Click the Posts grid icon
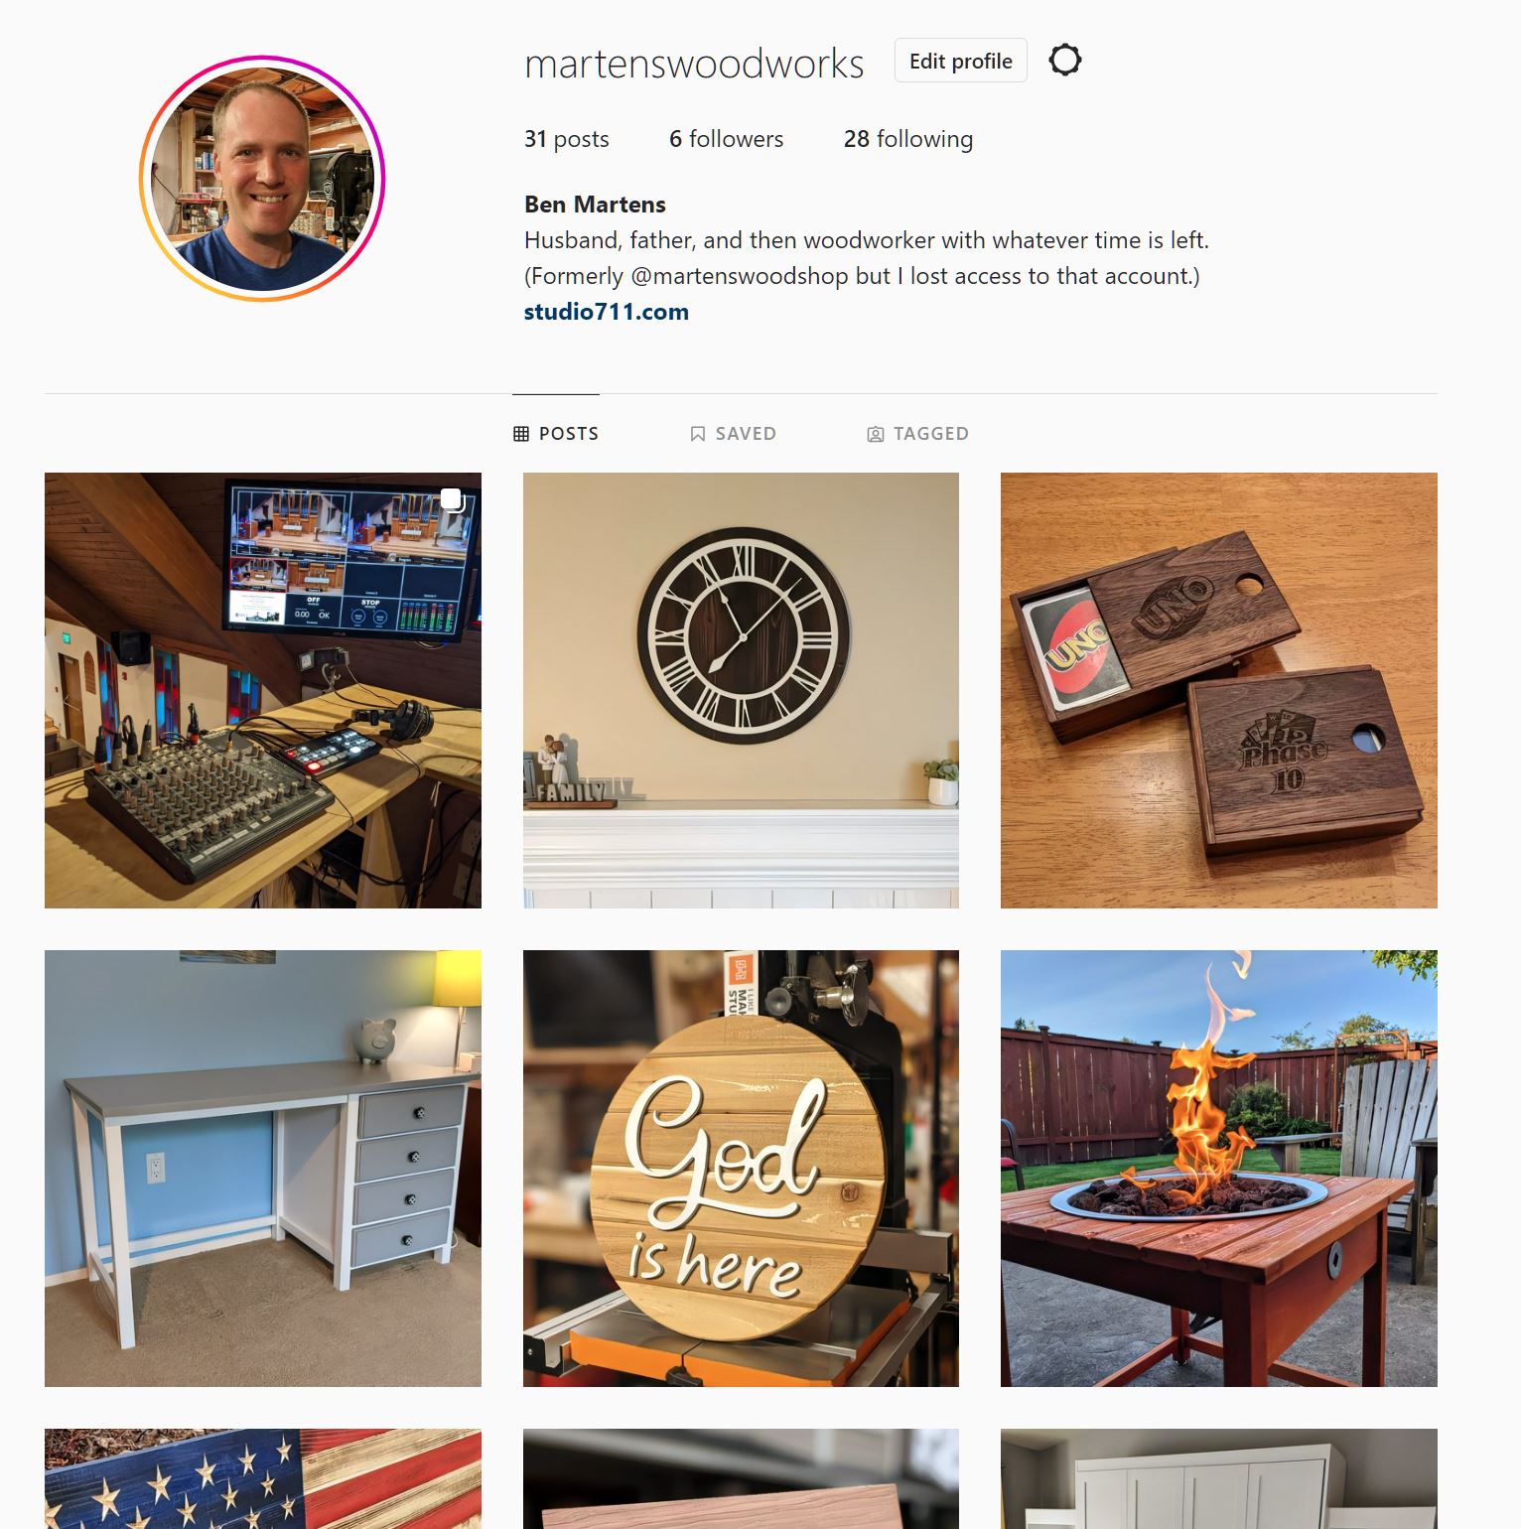Screen dimensions: 1521x1529 pos(521,434)
